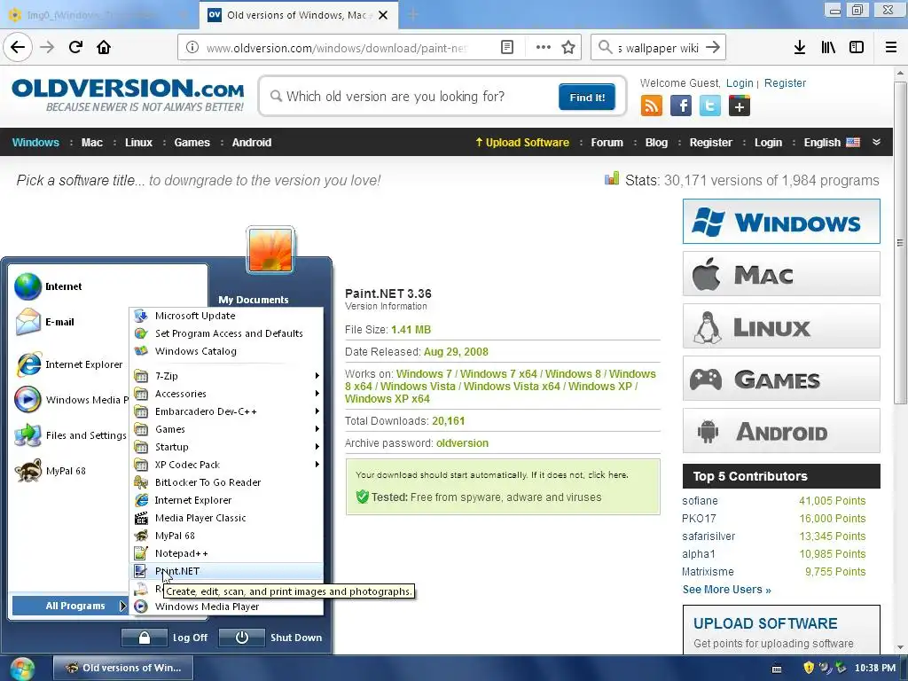This screenshot has height=681, width=908.
Task: Close the Old versions browser tab
Action: 383,15
